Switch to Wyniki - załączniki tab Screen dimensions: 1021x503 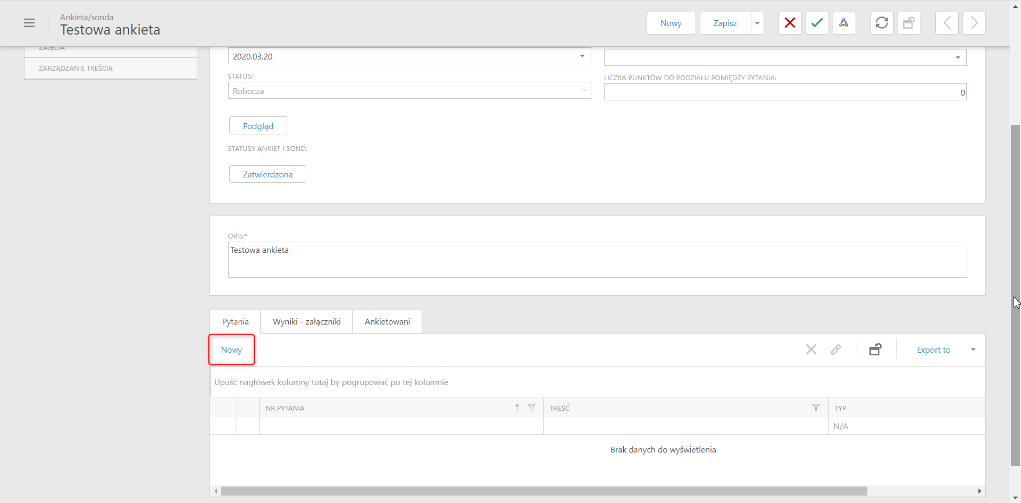[306, 321]
